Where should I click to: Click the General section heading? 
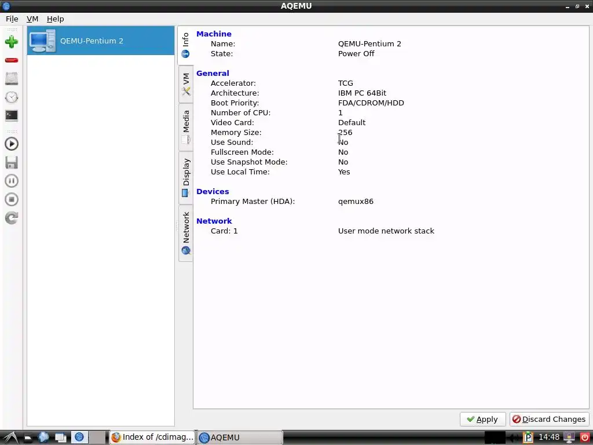point(213,73)
